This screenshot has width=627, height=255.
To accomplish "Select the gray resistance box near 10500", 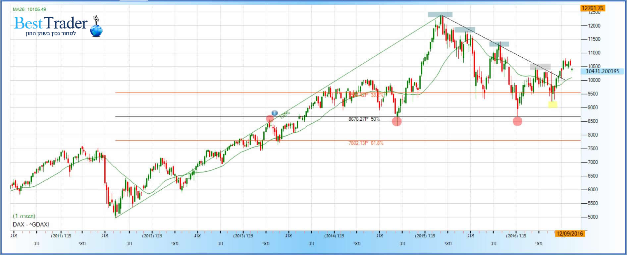I will [540, 67].
